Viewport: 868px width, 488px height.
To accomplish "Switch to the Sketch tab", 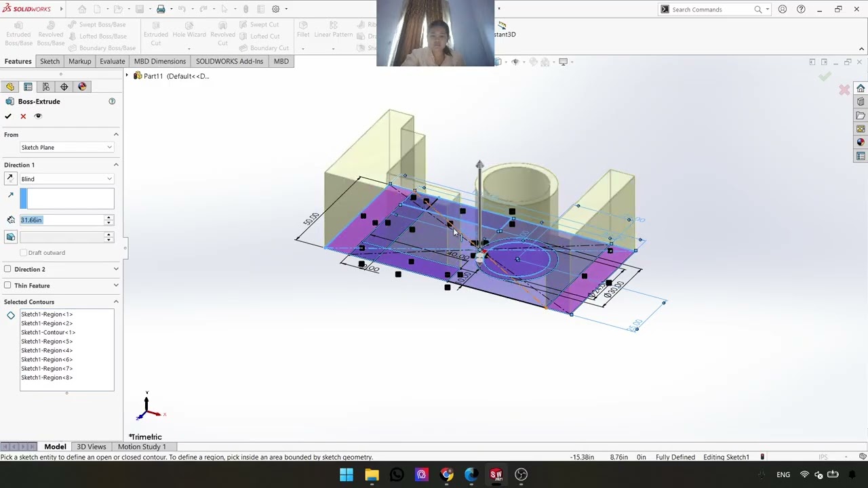I will coord(50,61).
